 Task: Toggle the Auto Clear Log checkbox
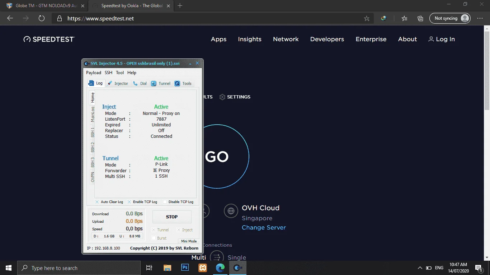point(97,202)
